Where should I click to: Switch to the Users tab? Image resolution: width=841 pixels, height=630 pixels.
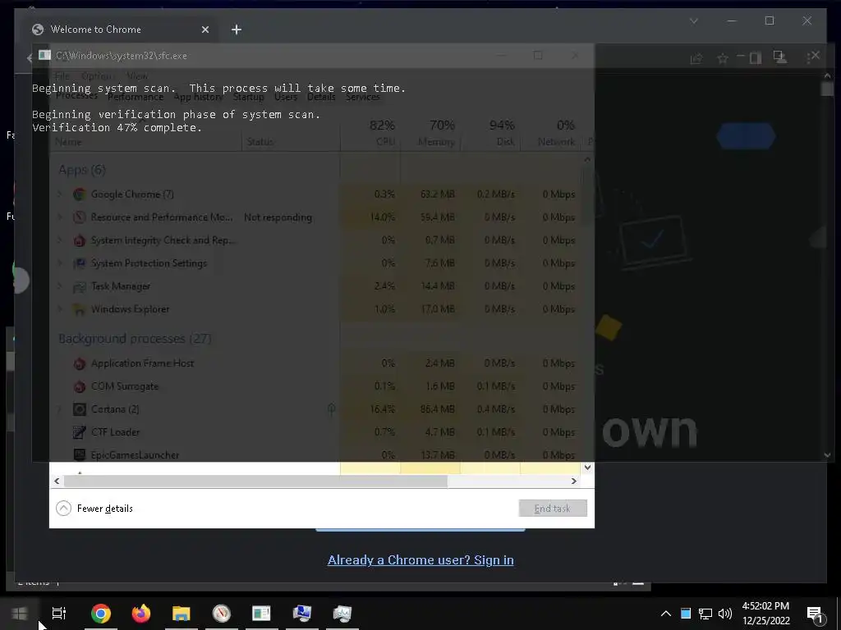[285, 97]
